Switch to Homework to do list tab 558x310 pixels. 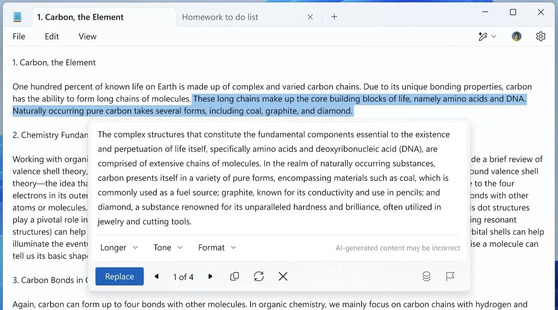pyautogui.click(x=220, y=17)
